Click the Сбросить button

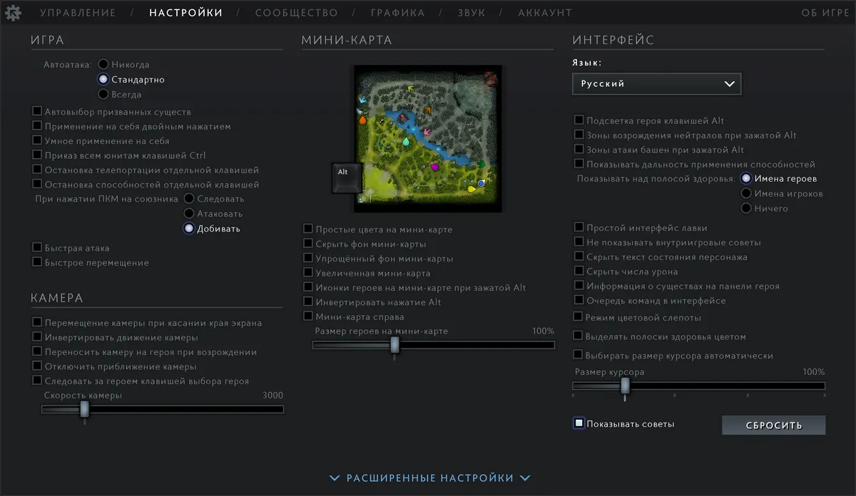pos(774,425)
